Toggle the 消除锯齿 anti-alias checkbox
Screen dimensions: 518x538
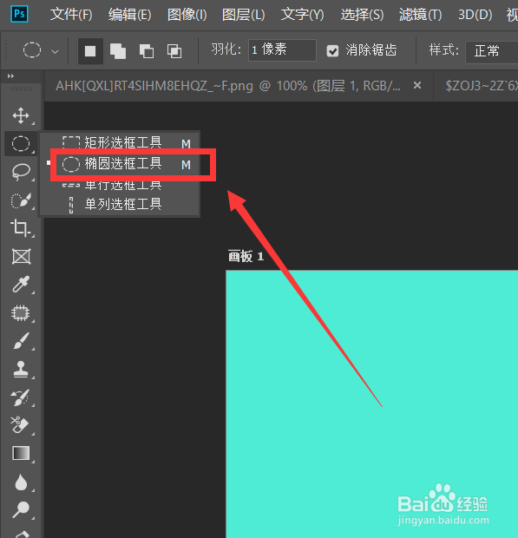332,51
